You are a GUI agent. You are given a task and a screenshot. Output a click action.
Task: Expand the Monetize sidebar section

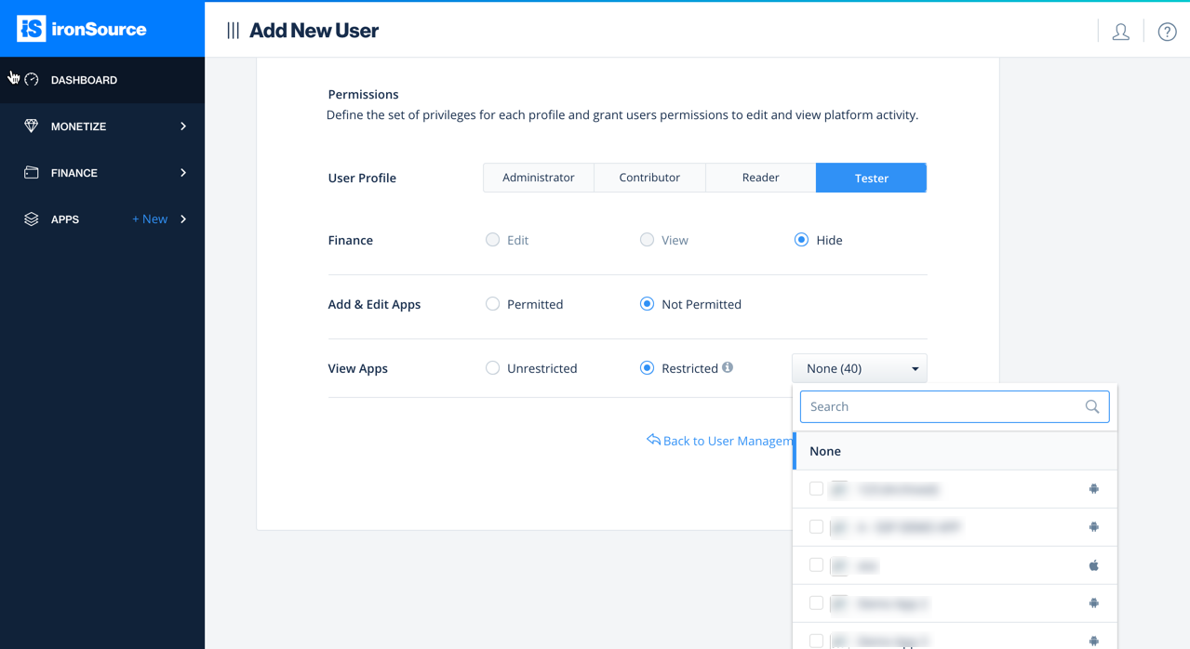pyautogui.click(x=182, y=126)
